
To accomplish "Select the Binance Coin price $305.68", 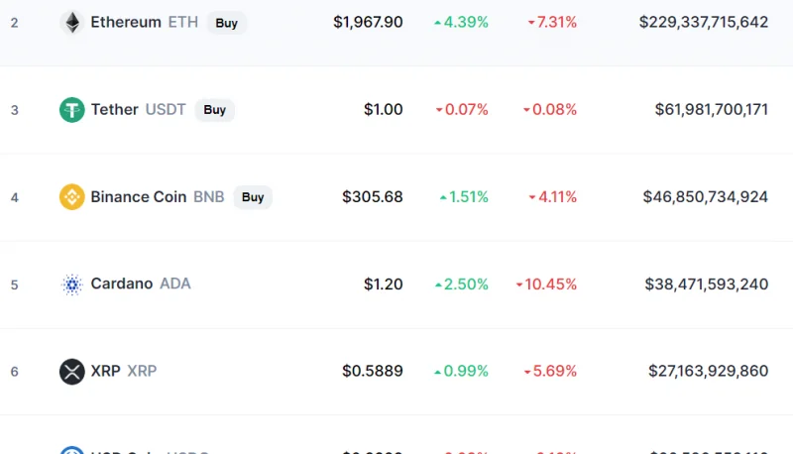I will click(x=373, y=196).
